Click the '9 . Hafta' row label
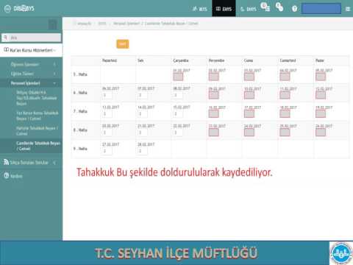This screenshot has width=353, height=265. [80, 149]
